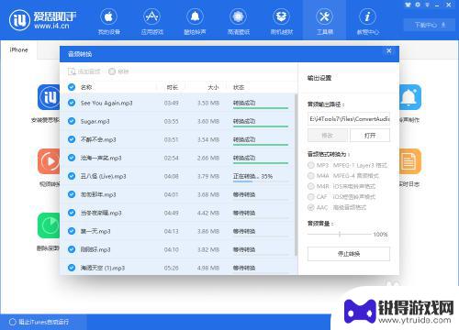Switch to the iPhone tab
Screen dimensions: 459x330
(x=18, y=49)
